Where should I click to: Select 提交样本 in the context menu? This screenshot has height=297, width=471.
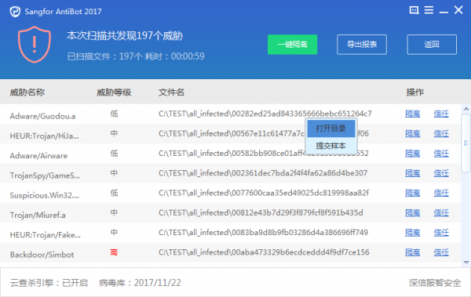[x=330, y=146]
